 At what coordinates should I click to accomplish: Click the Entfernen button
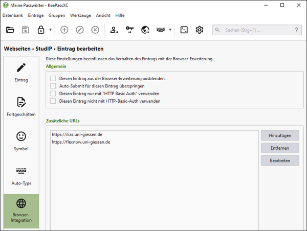(x=280, y=148)
